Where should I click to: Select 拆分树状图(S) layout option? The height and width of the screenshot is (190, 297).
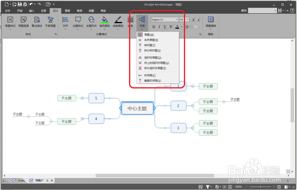pos(158,51)
